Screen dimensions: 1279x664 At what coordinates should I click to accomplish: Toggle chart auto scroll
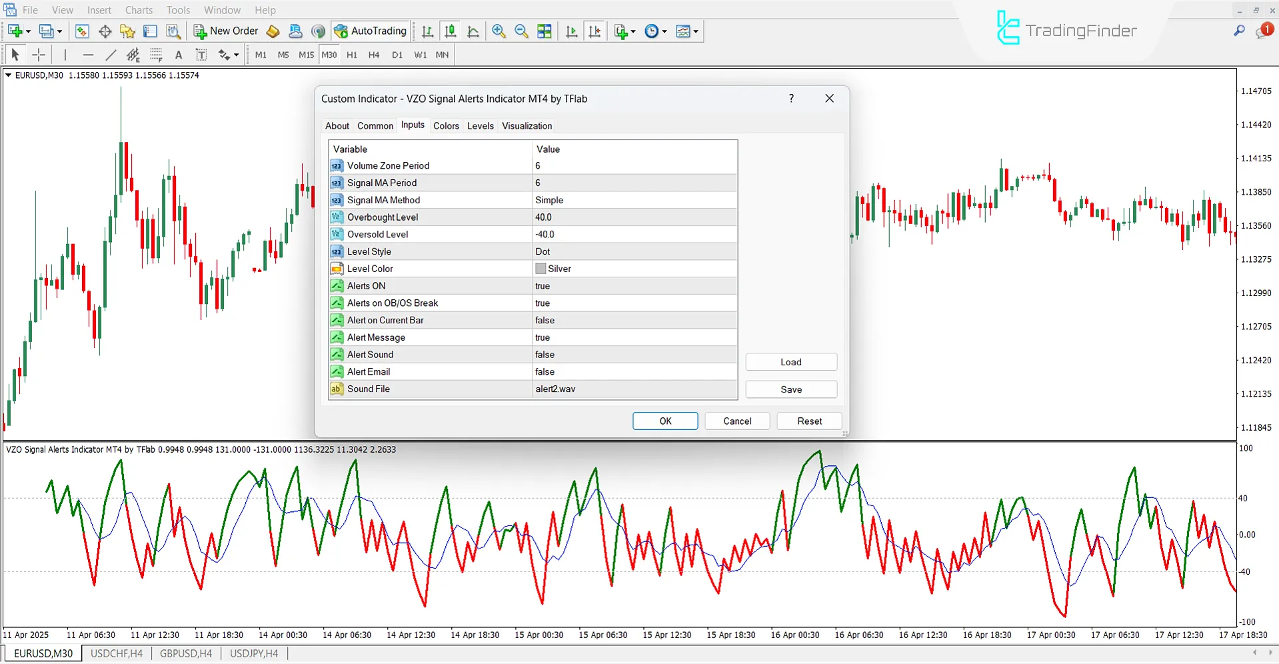[571, 31]
